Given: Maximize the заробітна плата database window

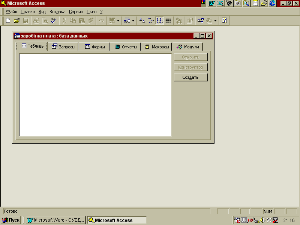Looking at the screenshot, I should click(202, 36).
